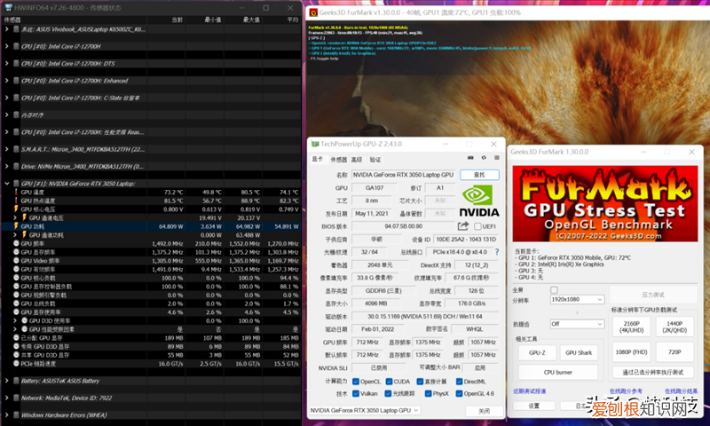Image resolution: width=710 pixels, height=426 pixels.
Task: Toggle the OpenCL checkbox in GPU-Z
Action: (355, 381)
